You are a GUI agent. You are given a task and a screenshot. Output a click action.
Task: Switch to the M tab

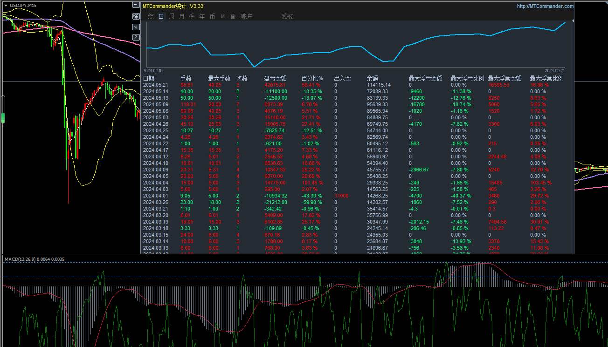click(x=222, y=16)
